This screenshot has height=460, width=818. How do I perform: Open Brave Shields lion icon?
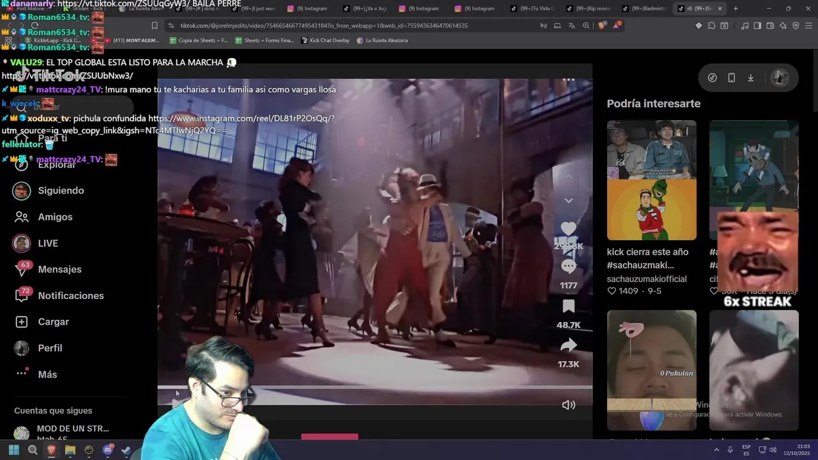coord(602,26)
